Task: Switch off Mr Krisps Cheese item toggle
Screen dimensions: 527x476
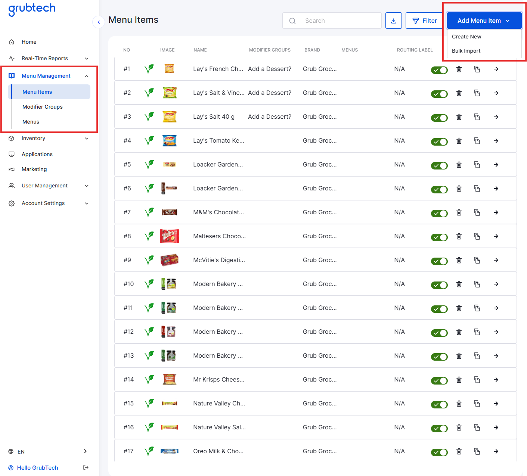Action: coord(439,380)
